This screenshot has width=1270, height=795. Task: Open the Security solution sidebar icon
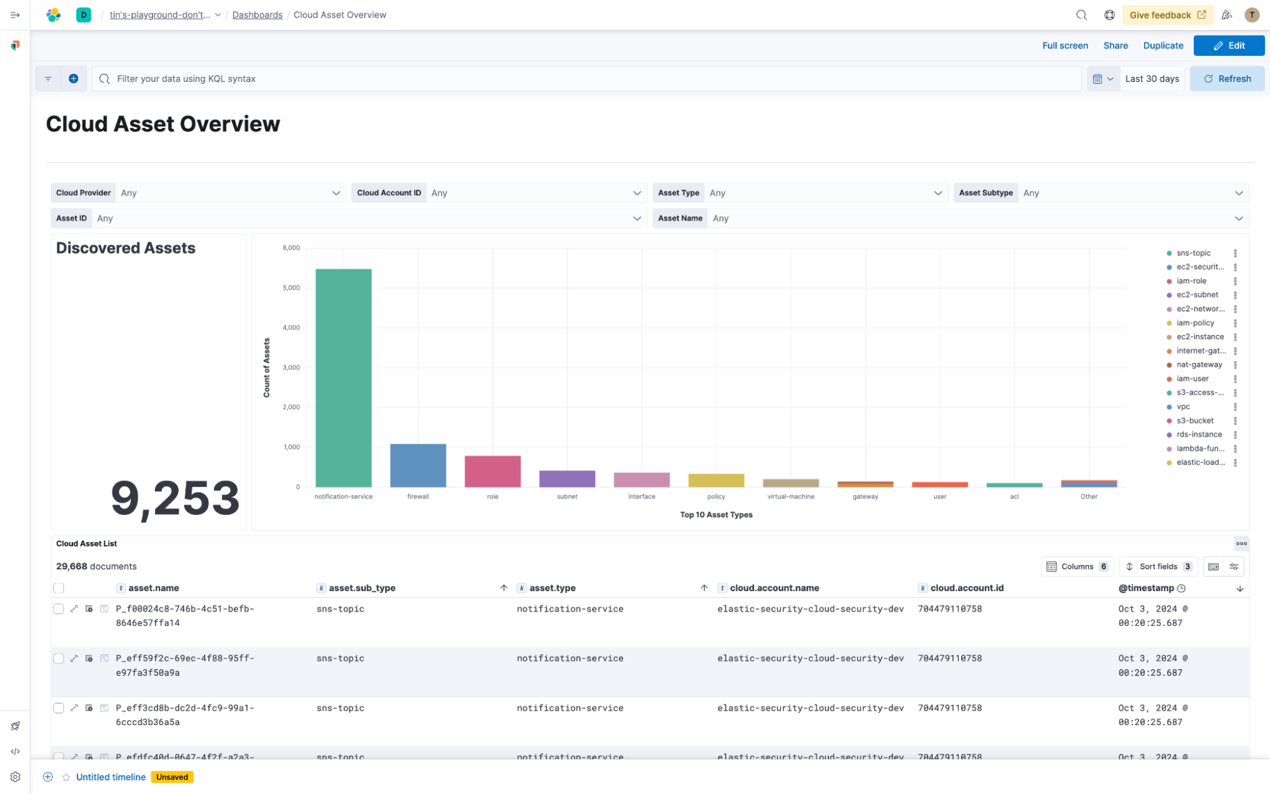[15, 45]
